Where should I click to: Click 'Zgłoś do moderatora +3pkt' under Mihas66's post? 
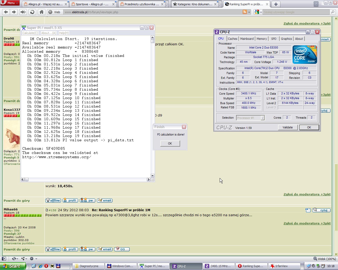click(307, 223)
